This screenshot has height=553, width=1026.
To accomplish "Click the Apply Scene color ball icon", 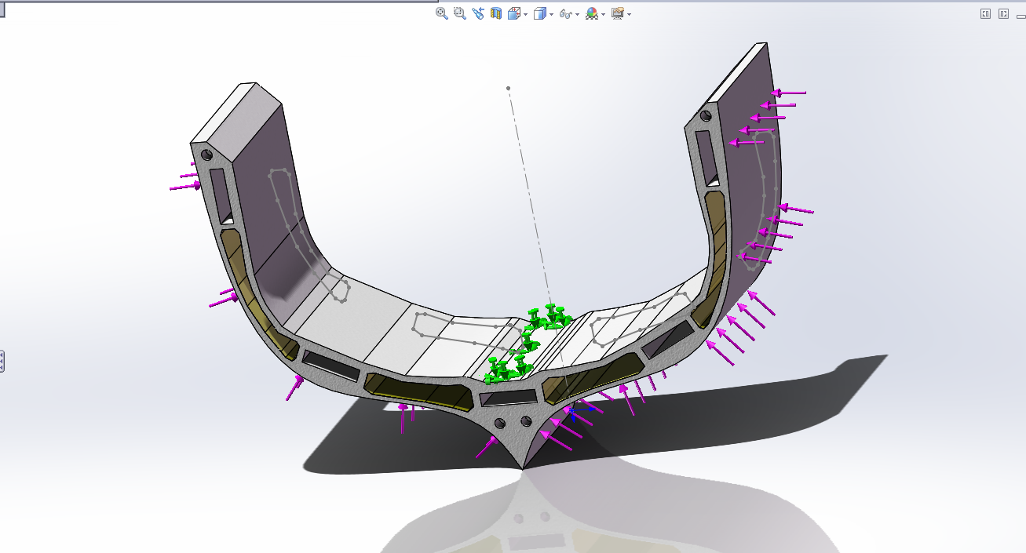I will 592,13.
